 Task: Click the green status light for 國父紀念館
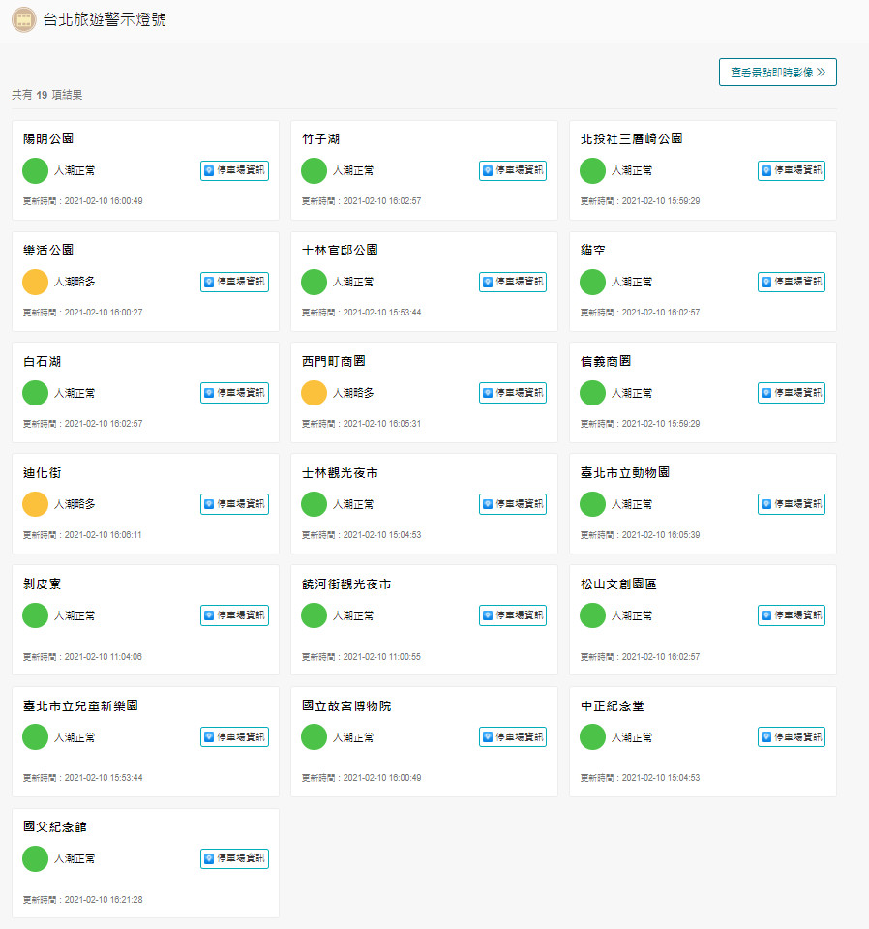coord(36,858)
